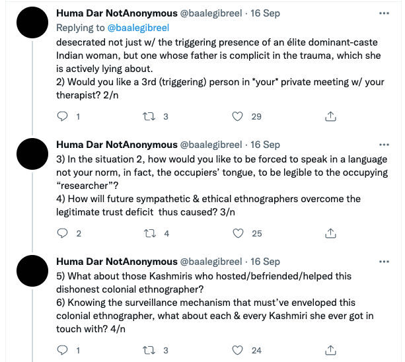Viewport: 405px width, 362px height.
Task: Like the tweet ending in 4/n
Action: pos(238,350)
